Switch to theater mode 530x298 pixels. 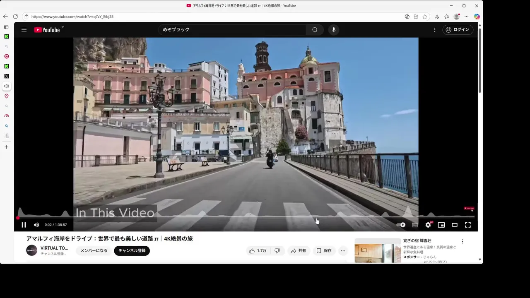(455, 225)
